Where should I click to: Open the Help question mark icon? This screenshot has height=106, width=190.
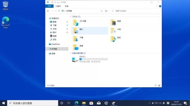(x=160, y=6)
